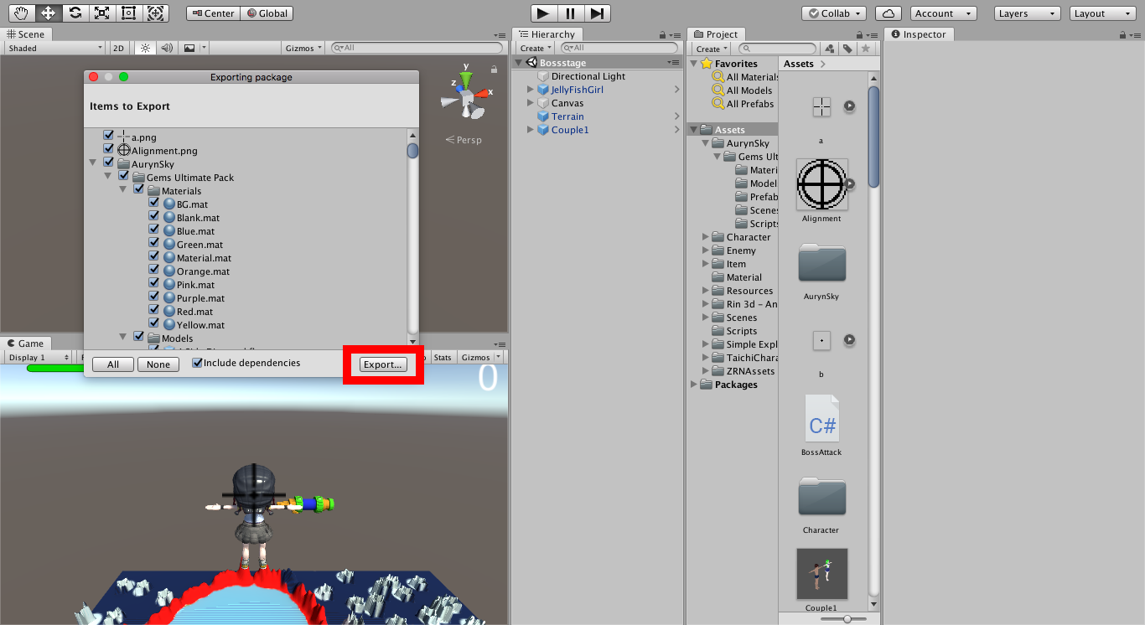Click the All button in export dialog
This screenshot has height=625, width=1145.
113,364
